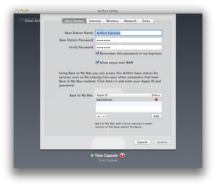Switch to the Base Station tab

click(x=74, y=21)
